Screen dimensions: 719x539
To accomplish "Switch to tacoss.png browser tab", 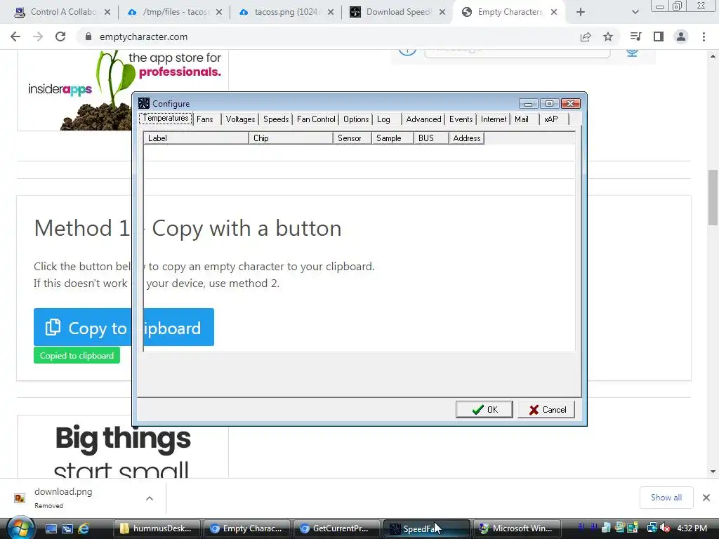I will pyautogui.click(x=286, y=12).
